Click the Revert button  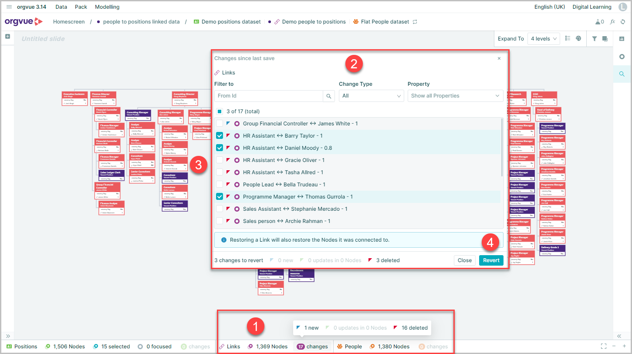[x=491, y=260]
